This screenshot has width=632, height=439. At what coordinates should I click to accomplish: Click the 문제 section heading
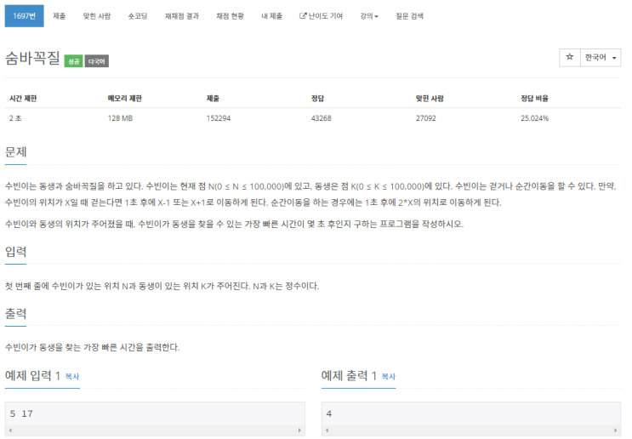click(15, 152)
